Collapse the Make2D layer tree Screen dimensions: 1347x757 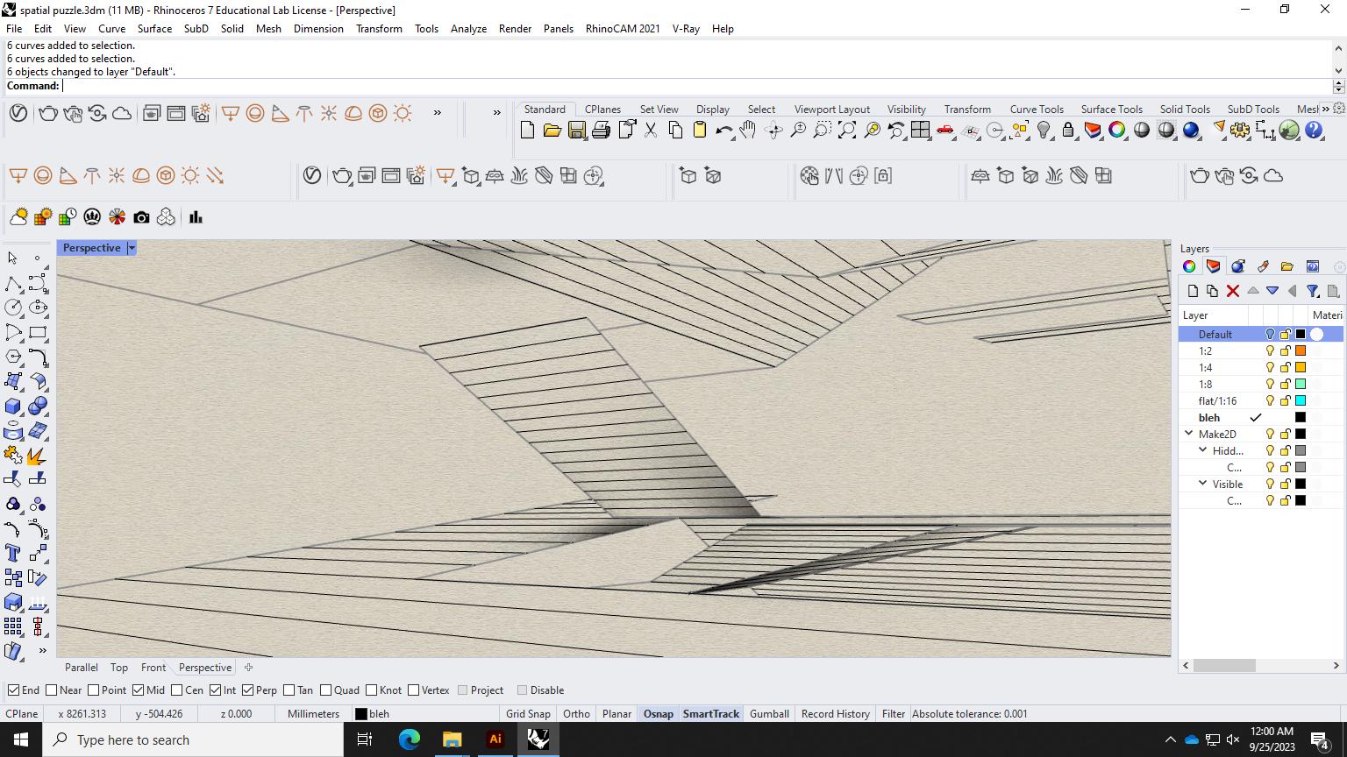[x=1189, y=434]
